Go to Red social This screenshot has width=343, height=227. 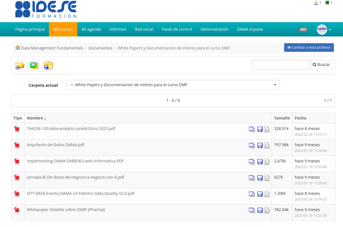tap(144, 29)
